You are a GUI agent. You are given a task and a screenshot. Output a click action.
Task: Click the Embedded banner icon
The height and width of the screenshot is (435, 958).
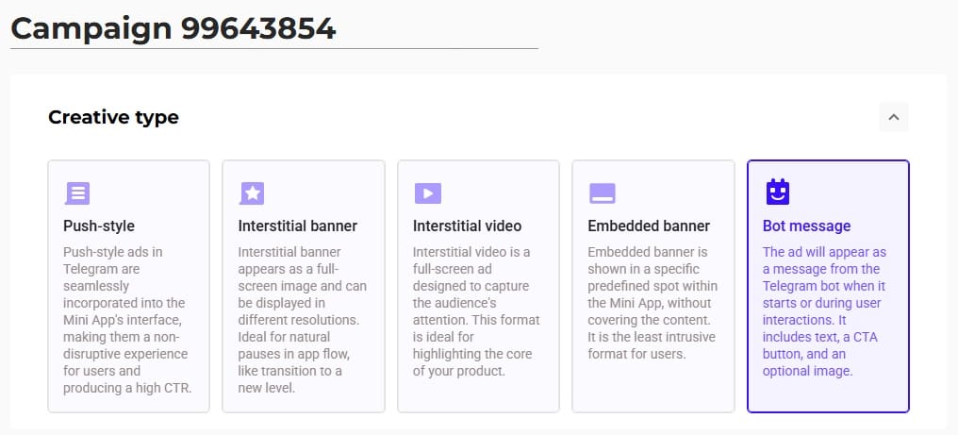tap(603, 193)
